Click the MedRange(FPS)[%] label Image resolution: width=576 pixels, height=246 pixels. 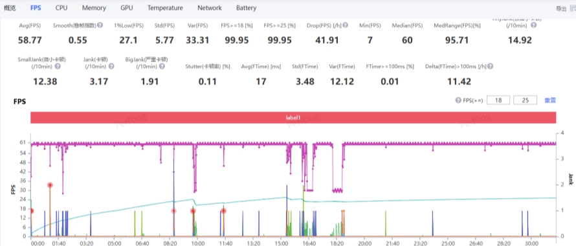tap(457, 26)
